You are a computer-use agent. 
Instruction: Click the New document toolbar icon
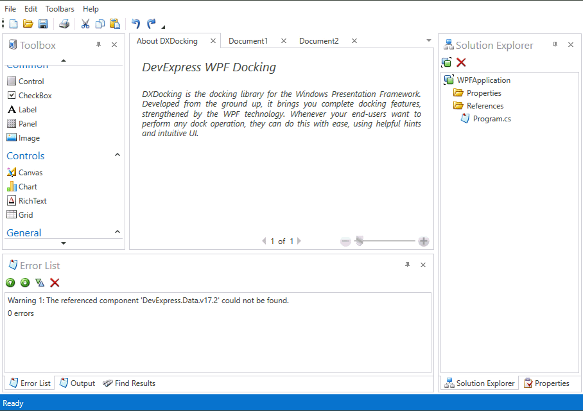click(13, 24)
